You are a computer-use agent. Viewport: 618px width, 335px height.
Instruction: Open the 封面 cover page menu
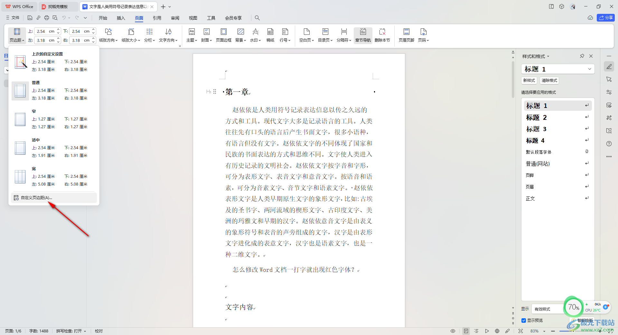pyautogui.click(x=206, y=35)
